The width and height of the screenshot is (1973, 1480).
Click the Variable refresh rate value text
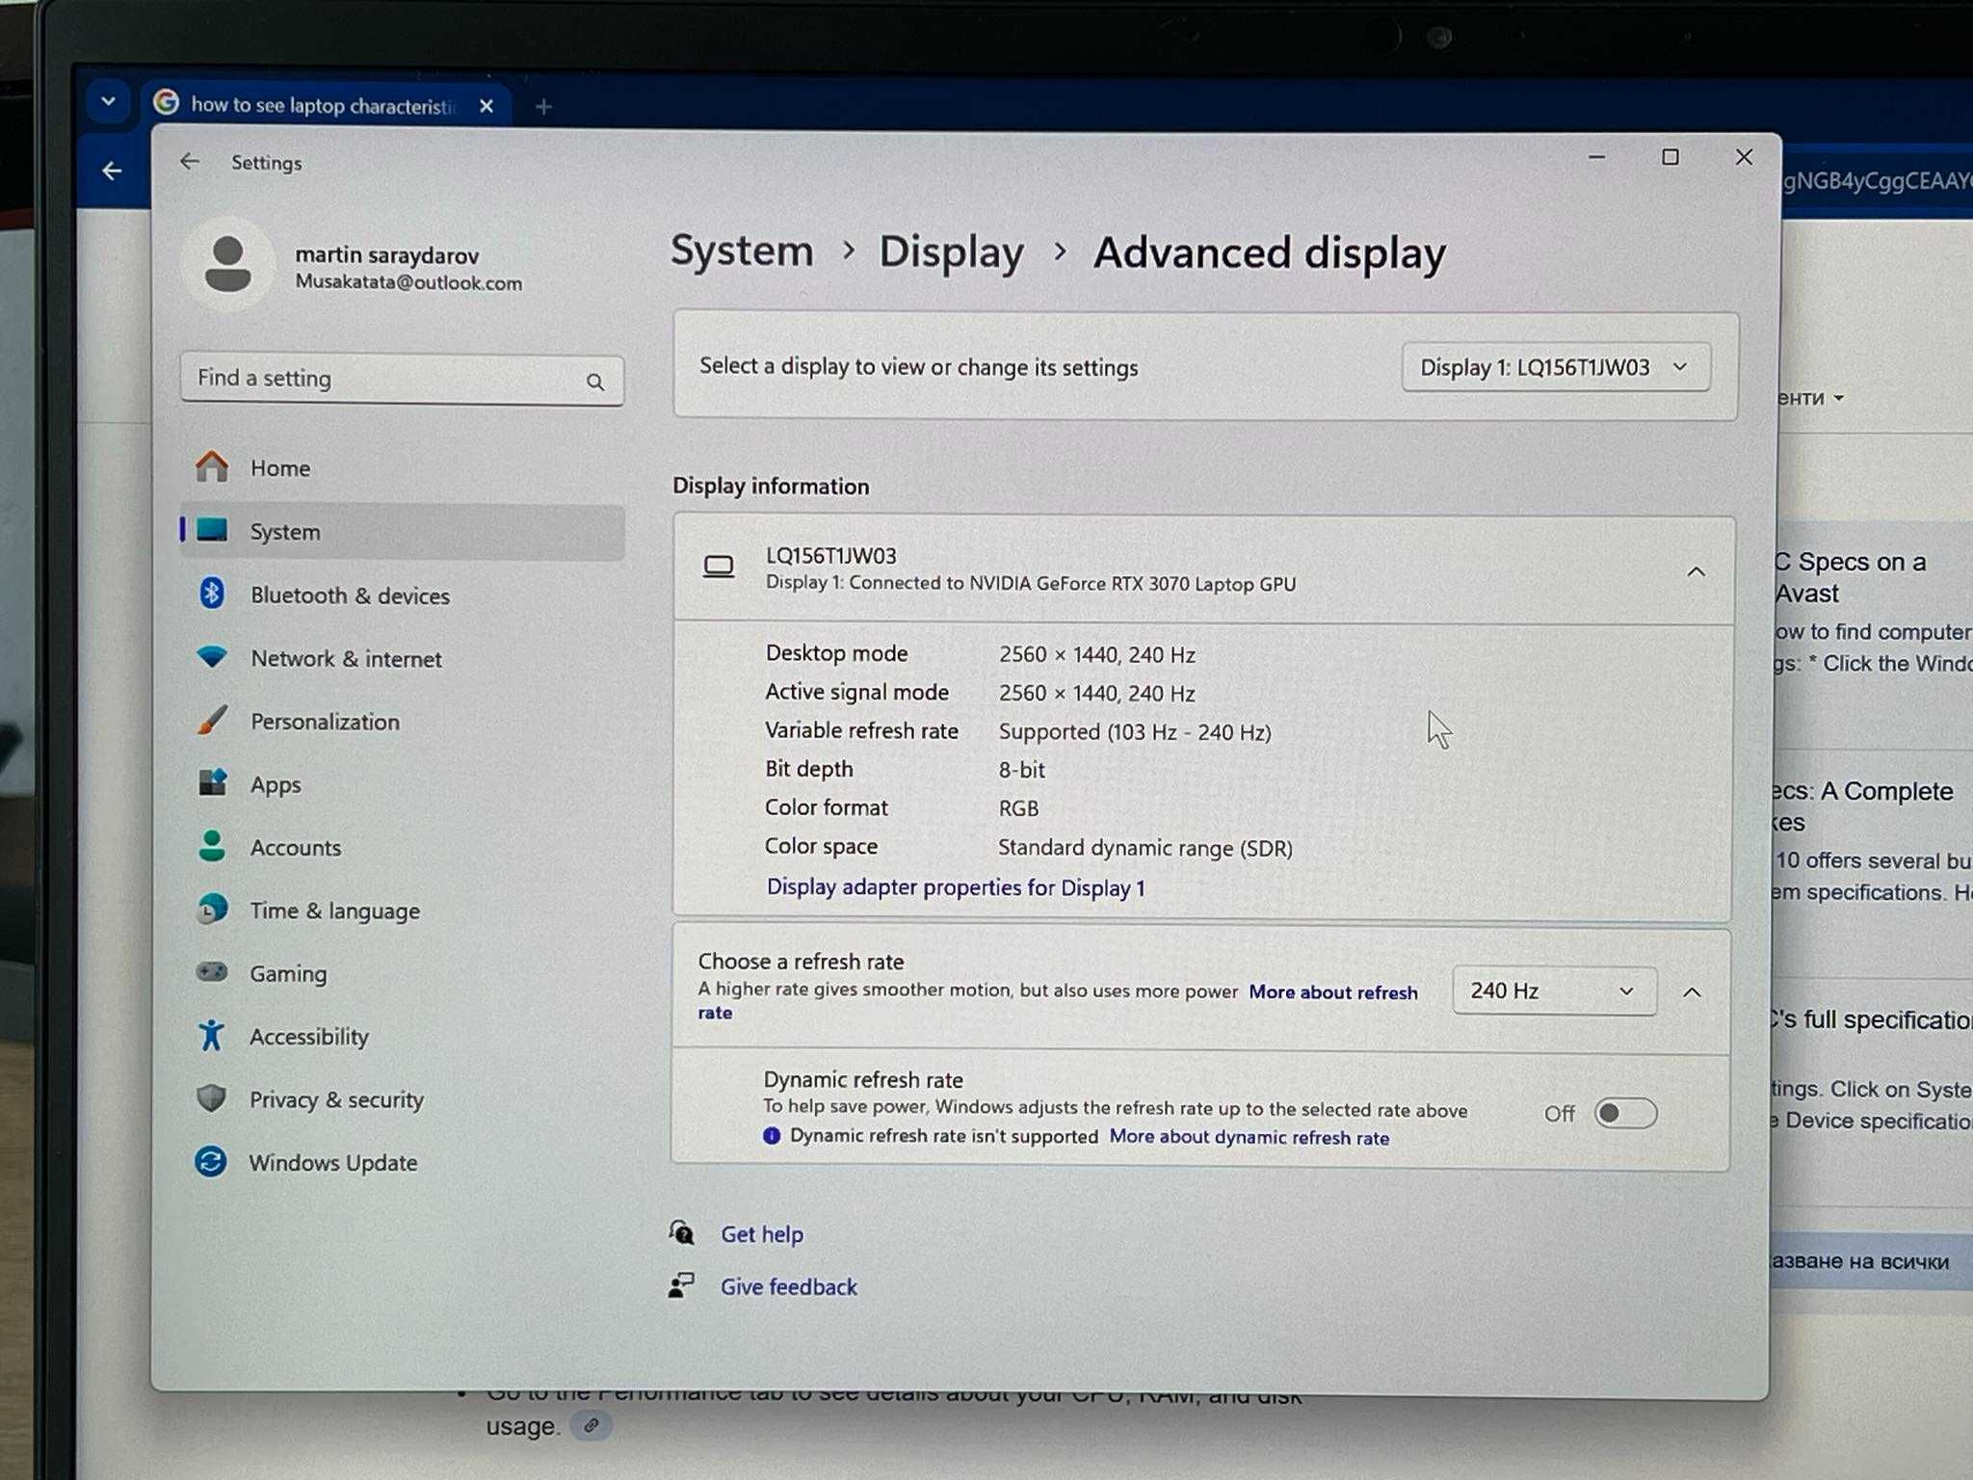click(1135, 732)
